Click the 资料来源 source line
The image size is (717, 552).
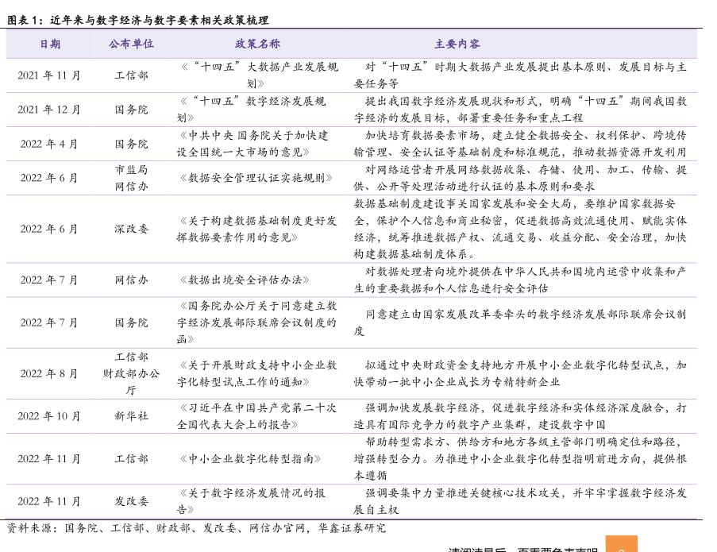[196, 527]
